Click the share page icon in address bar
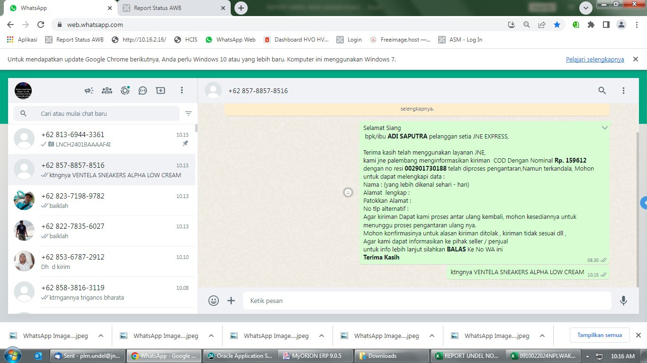 pyautogui.click(x=542, y=25)
